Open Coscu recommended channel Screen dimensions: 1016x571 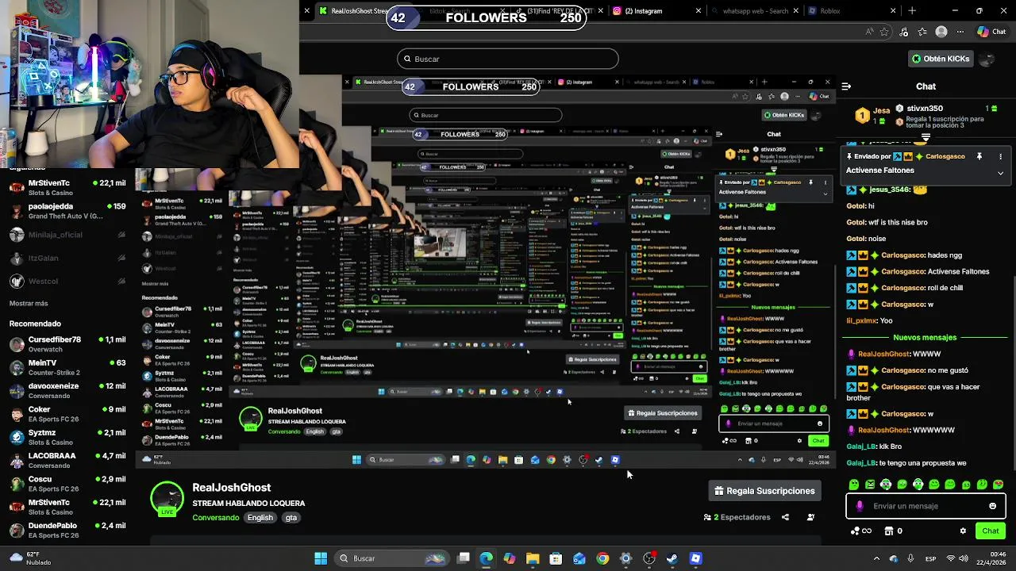click(67, 484)
